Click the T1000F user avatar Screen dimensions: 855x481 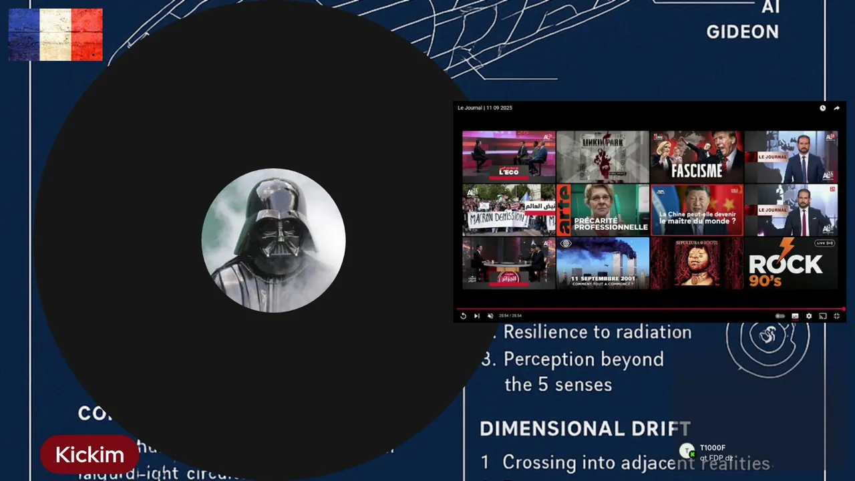pos(687,451)
